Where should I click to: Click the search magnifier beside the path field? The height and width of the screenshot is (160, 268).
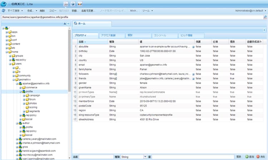(x=265, y=17)
